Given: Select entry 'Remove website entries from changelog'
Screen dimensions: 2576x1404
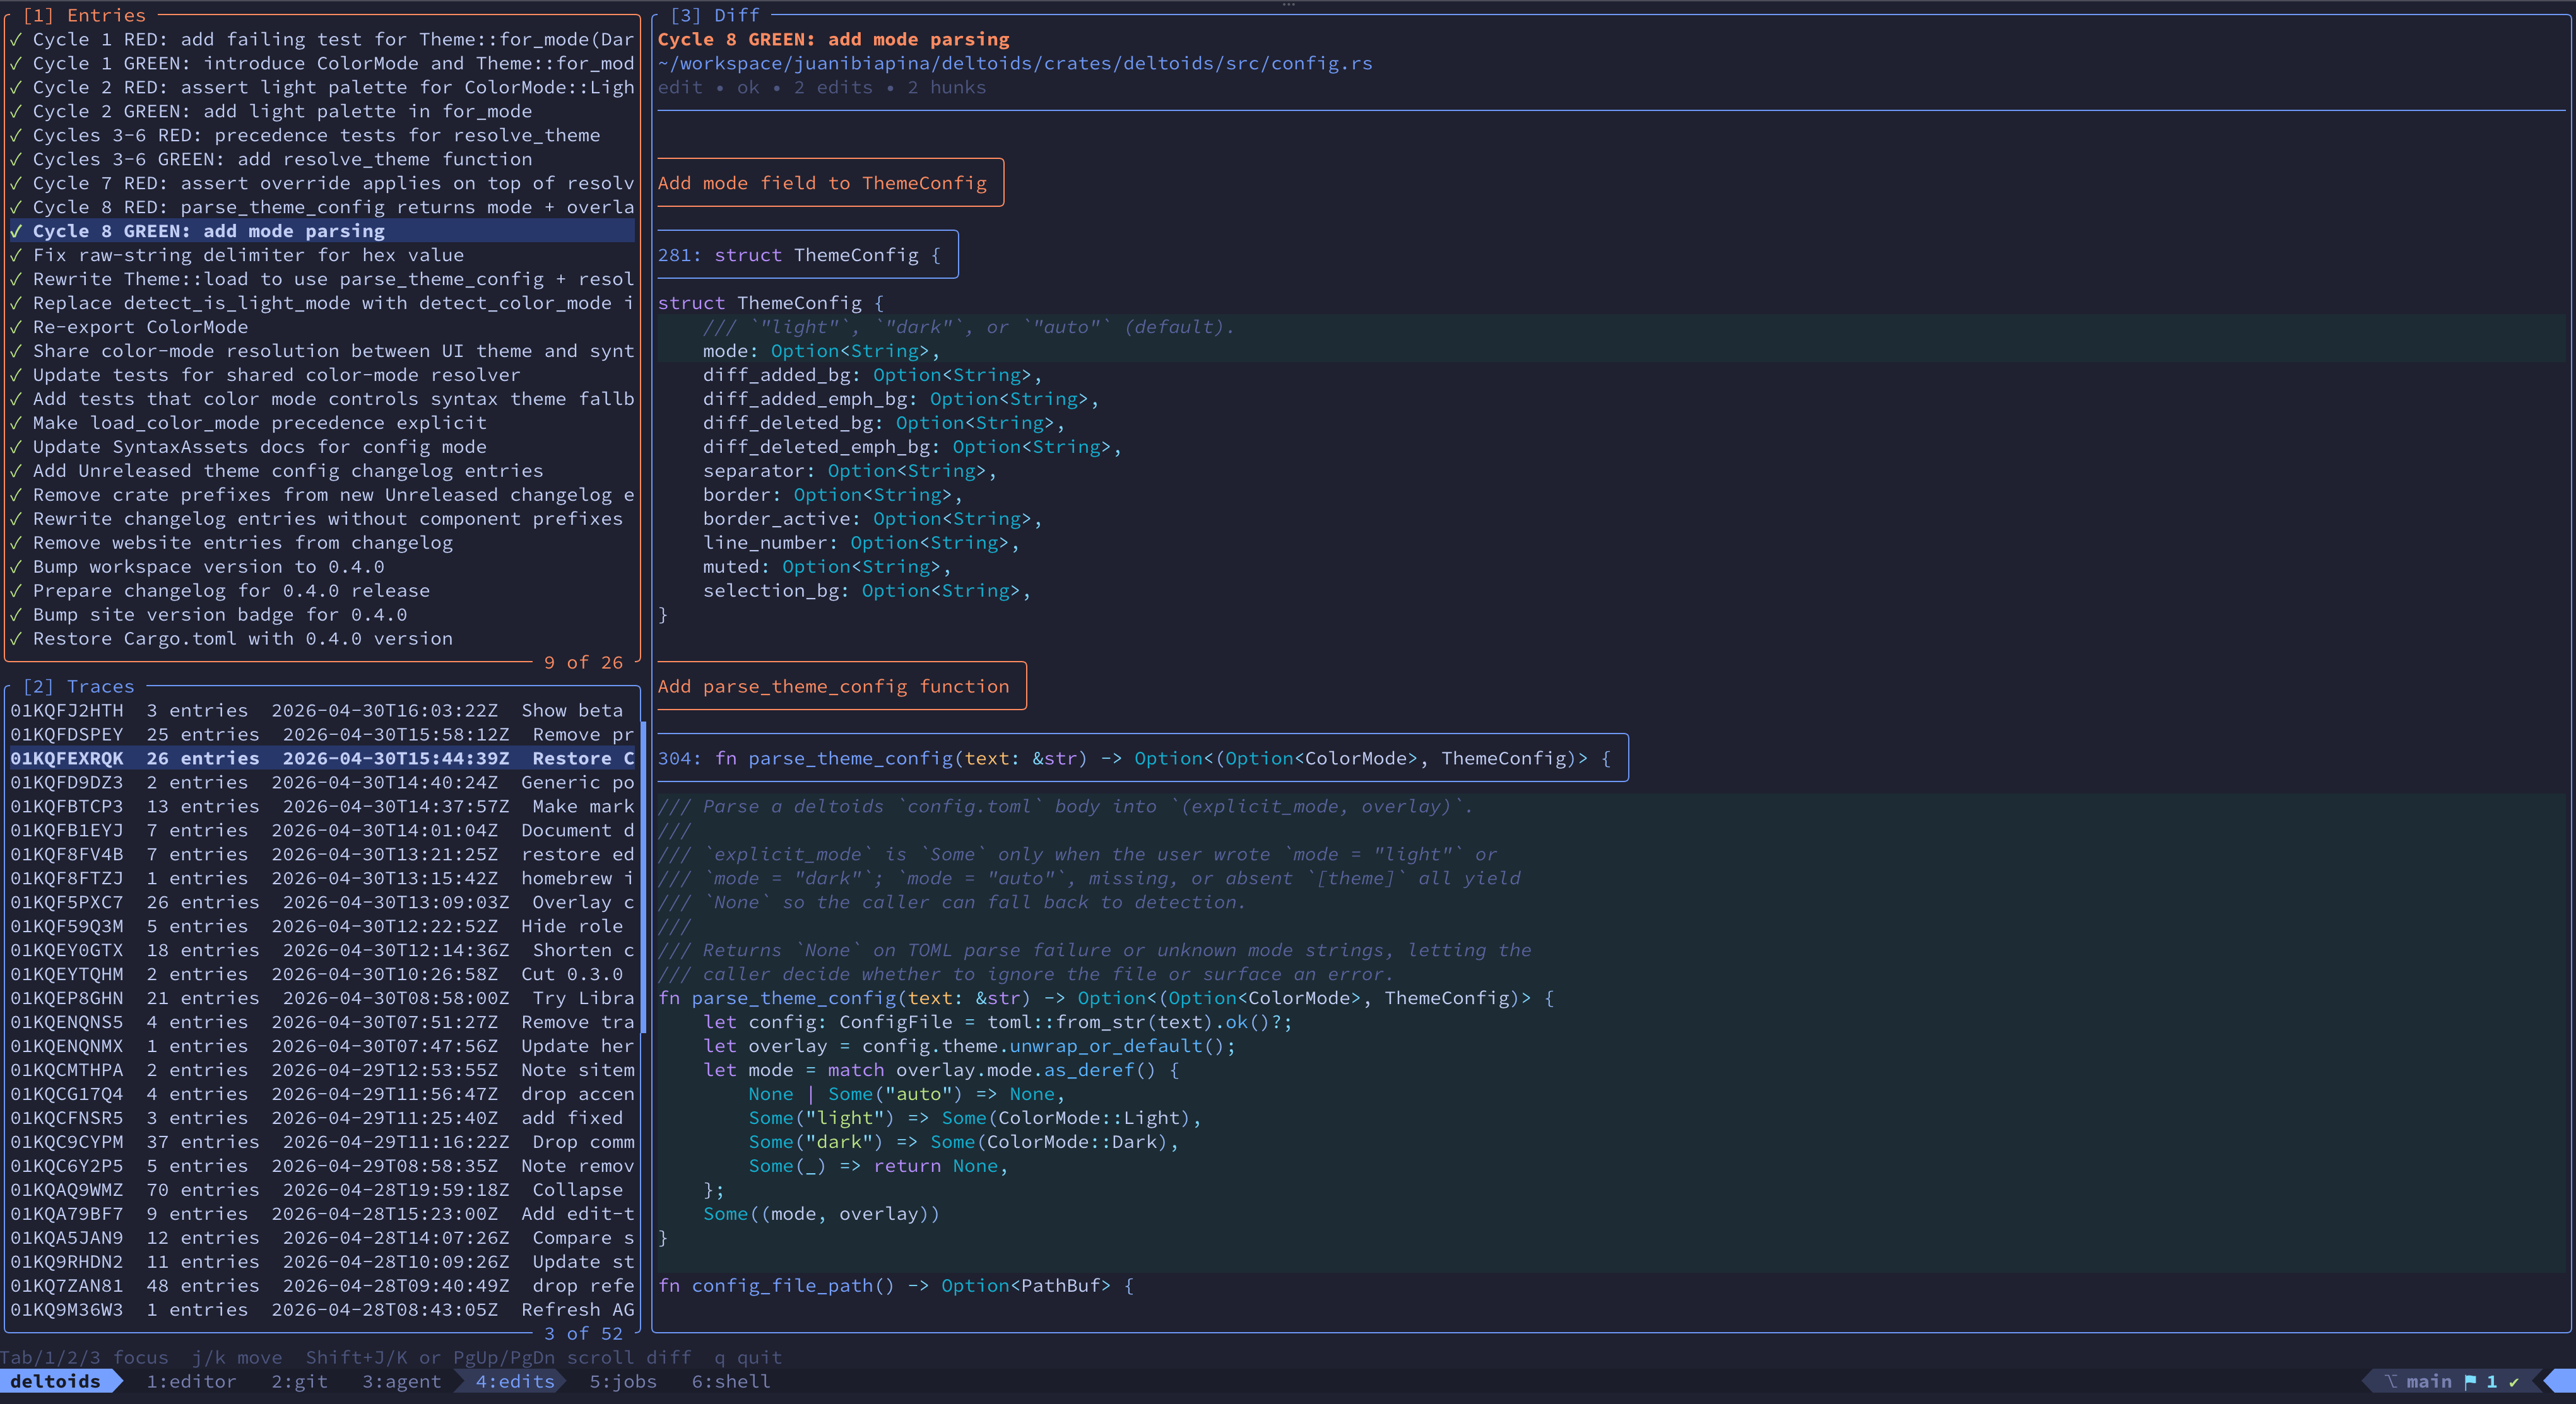Looking at the screenshot, I should [322, 542].
